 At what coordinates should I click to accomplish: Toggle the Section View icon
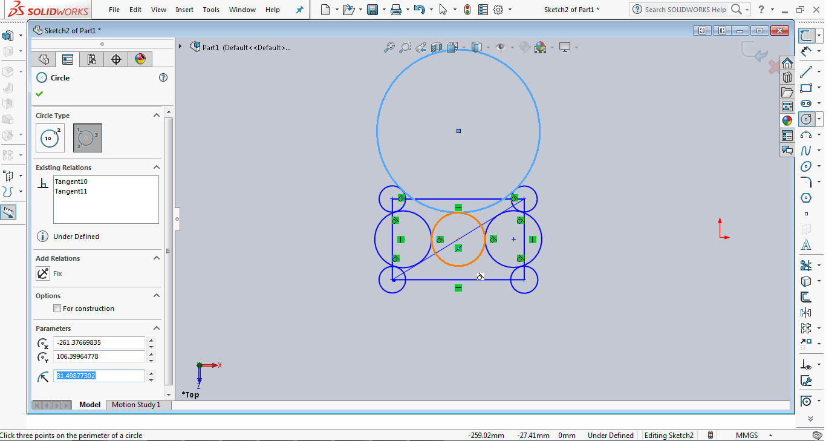pyautogui.click(x=436, y=47)
